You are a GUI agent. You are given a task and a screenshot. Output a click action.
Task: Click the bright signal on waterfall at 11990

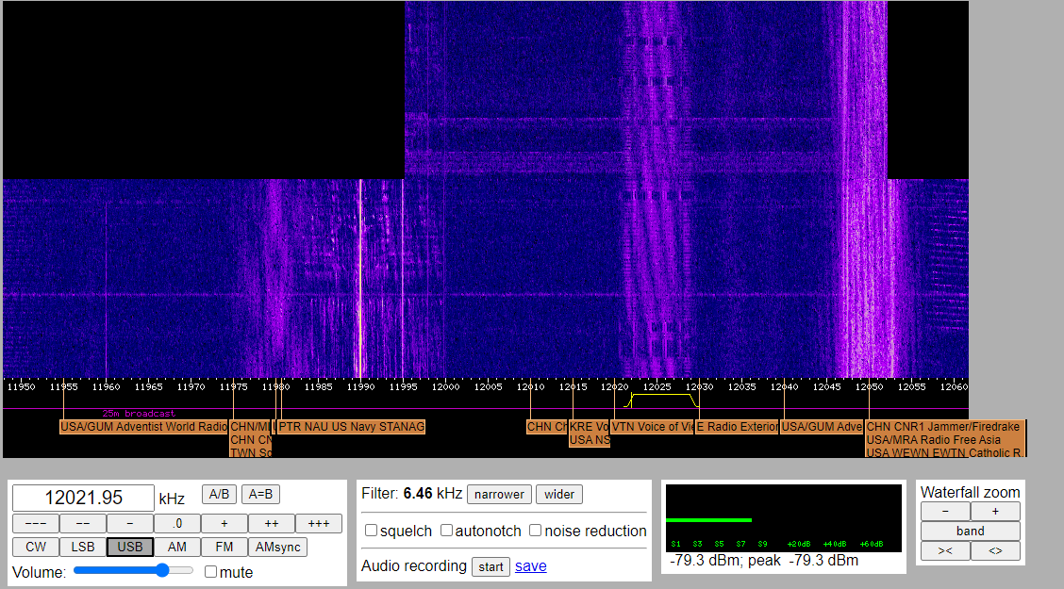point(360,278)
